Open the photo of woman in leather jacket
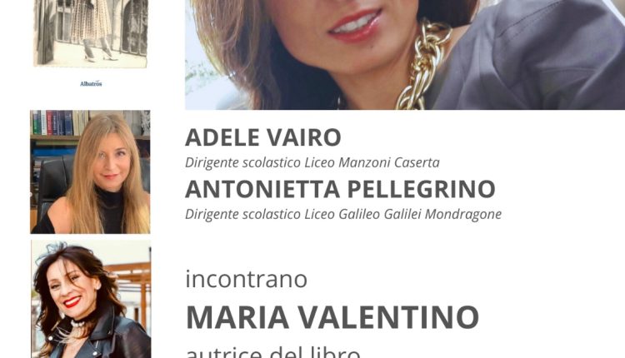This screenshot has width=625, height=358. click(91, 299)
